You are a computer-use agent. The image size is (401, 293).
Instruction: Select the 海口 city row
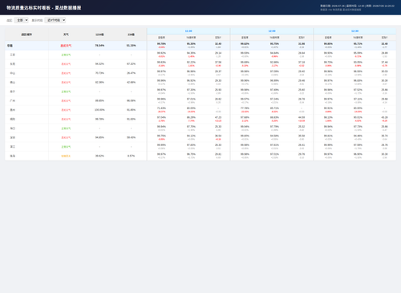point(200,128)
